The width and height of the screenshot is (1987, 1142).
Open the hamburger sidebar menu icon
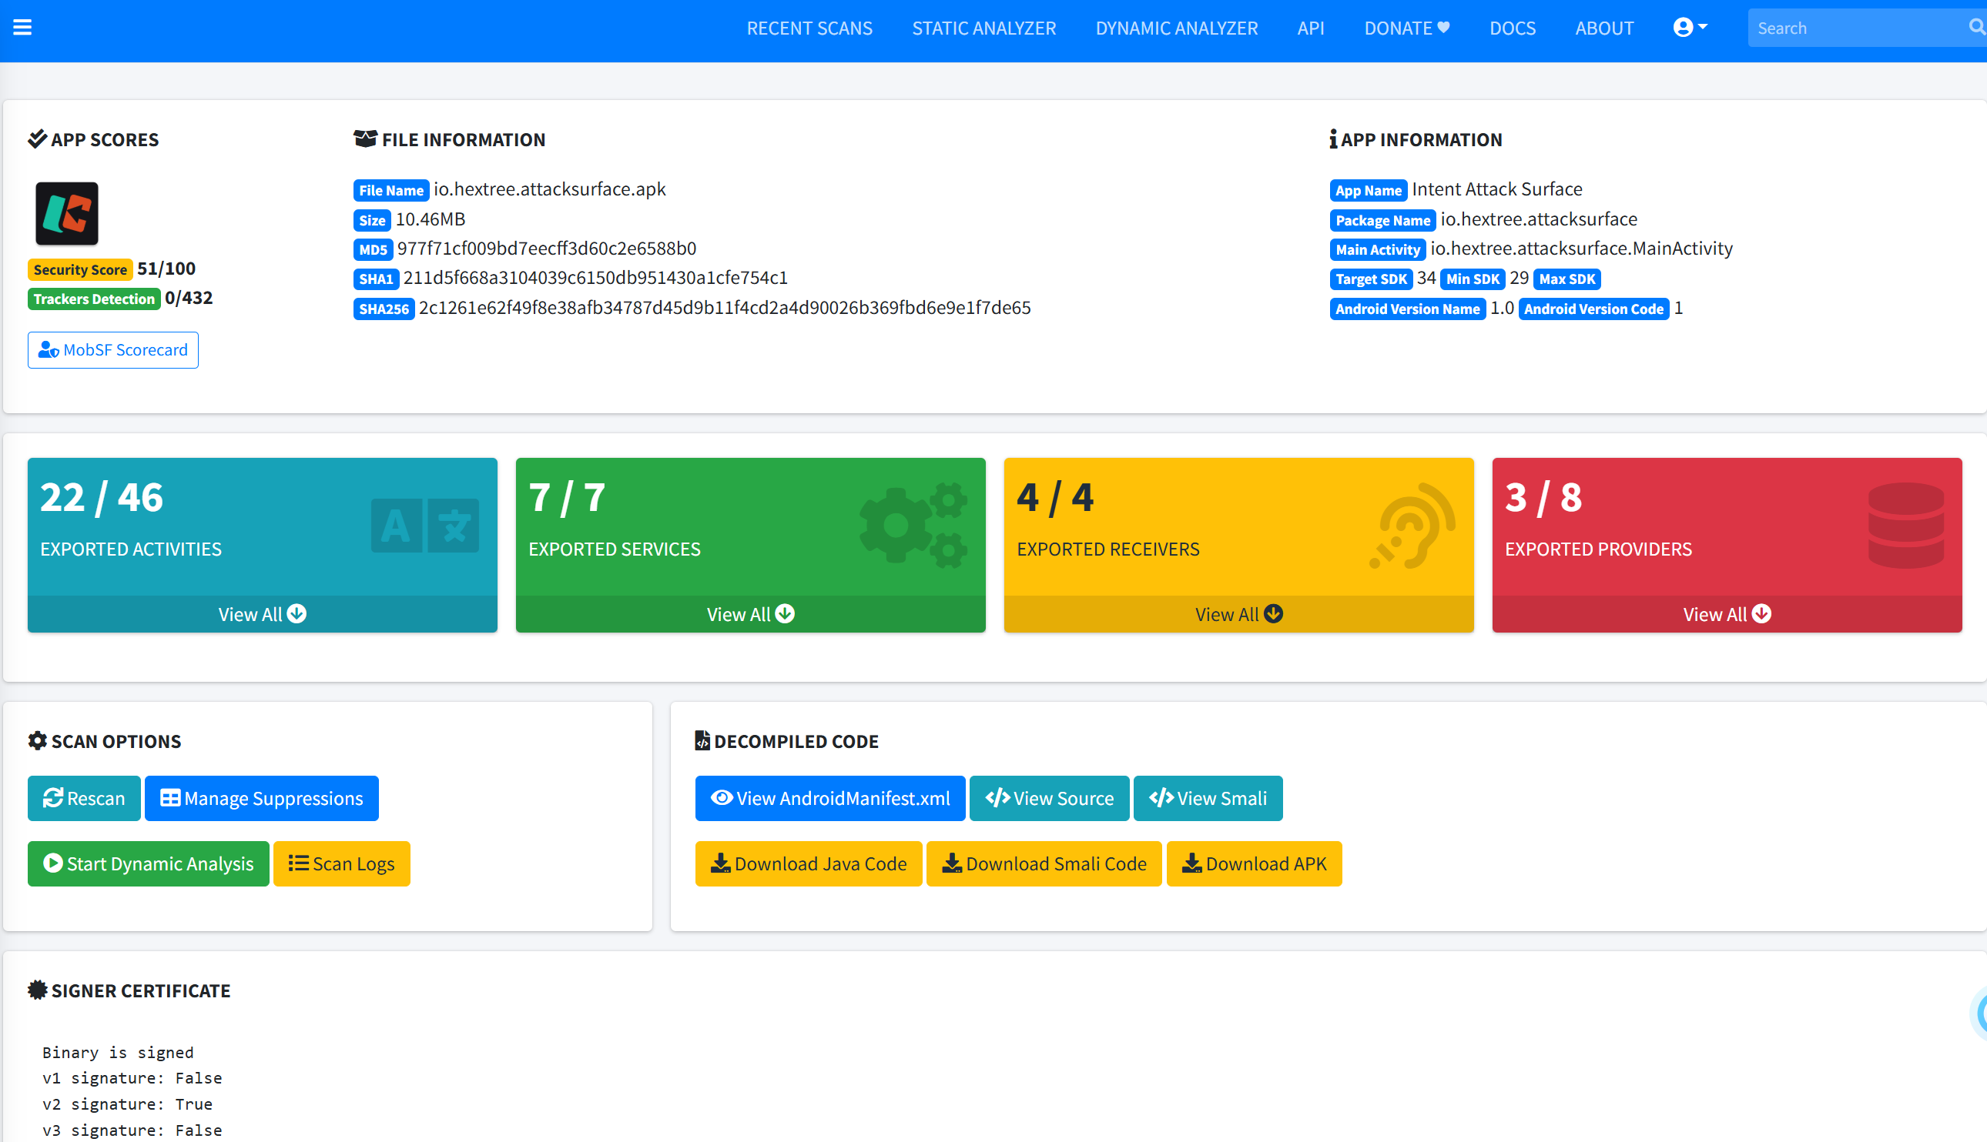22,28
